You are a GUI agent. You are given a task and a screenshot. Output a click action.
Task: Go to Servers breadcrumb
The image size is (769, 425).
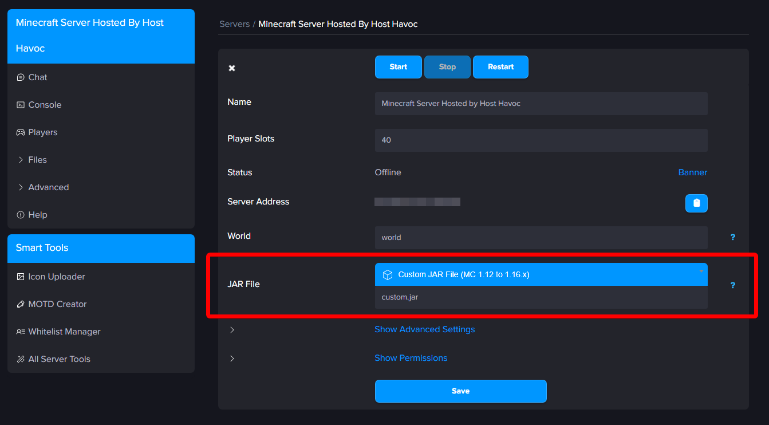click(235, 24)
